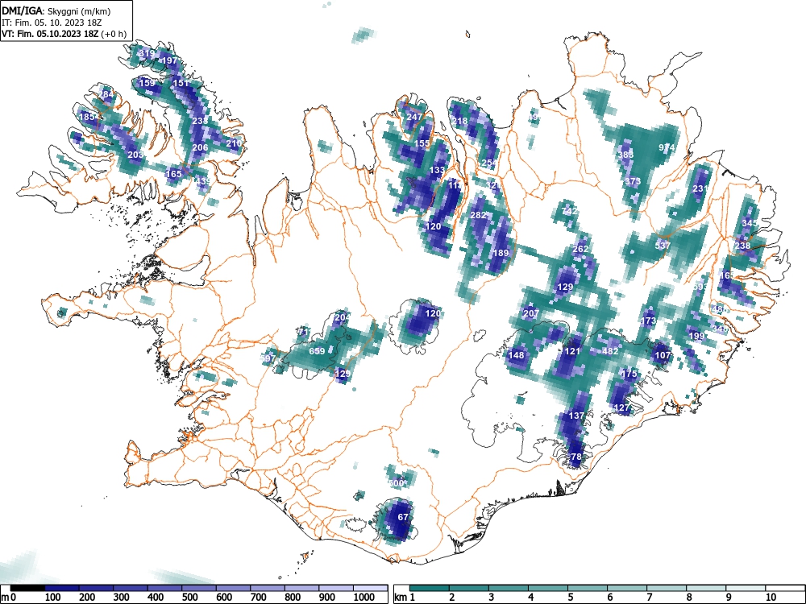
Task: Pick the black 0–100 m legend swatch
Action: pyautogui.click(x=27, y=588)
